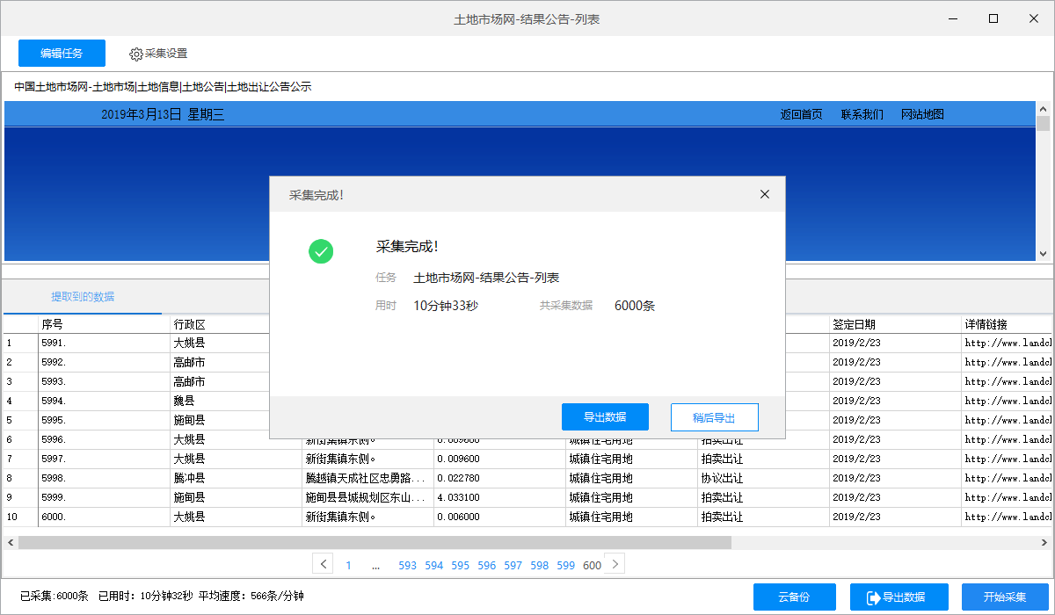Click 网站地图 link in webpage
Image resolution: width=1055 pixels, height=615 pixels.
coord(922,114)
